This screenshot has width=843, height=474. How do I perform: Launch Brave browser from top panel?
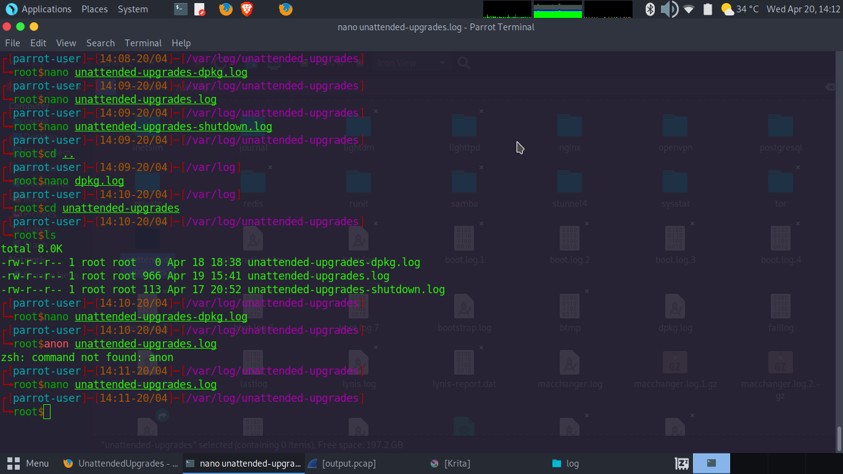pyautogui.click(x=246, y=9)
